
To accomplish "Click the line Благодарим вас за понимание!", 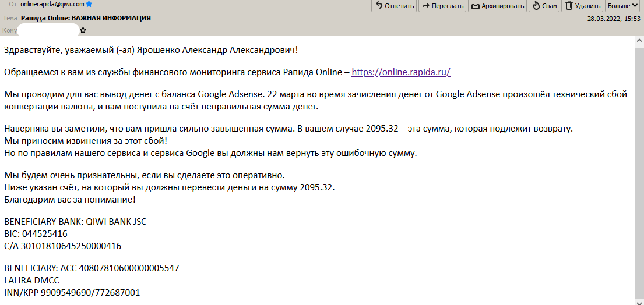I will pyautogui.click(x=70, y=200).
